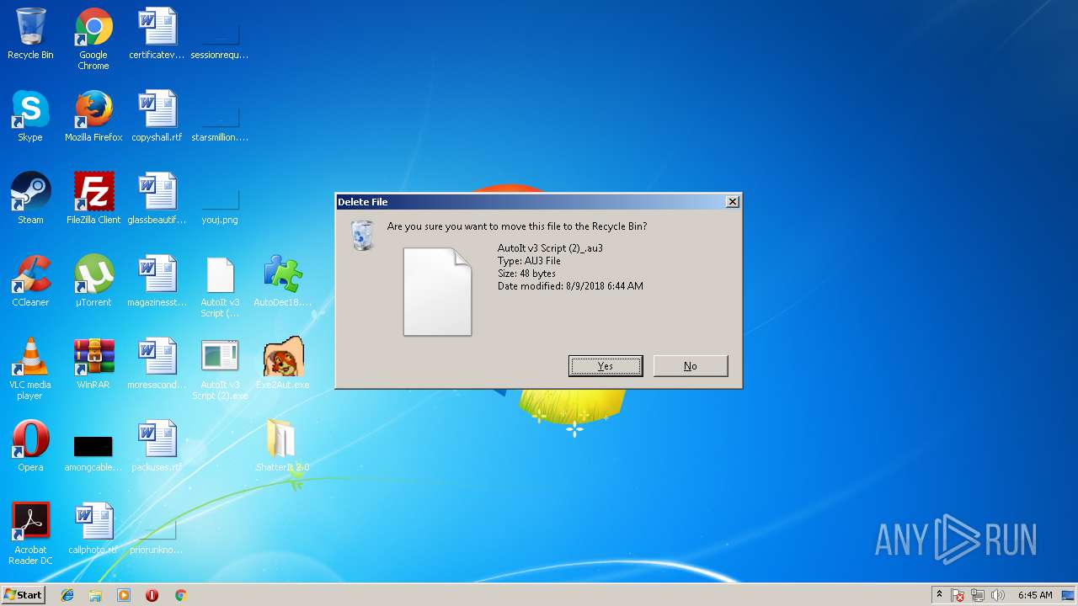Select the priorunkno… desktop file
1078x606 pixels.
(157, 537)
